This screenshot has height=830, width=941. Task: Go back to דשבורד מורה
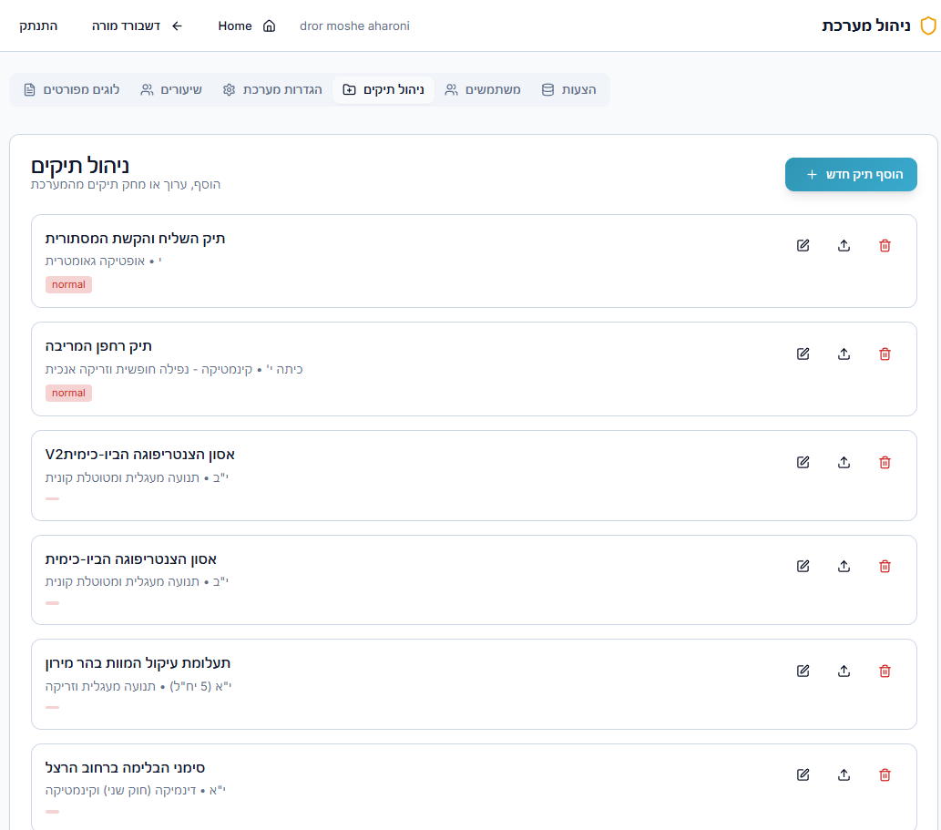(x=137, y=26)
